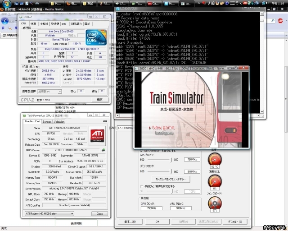Enable the manual fan control checkbox
This screenshot has height=231, width=288.
(x=142, y=186)
